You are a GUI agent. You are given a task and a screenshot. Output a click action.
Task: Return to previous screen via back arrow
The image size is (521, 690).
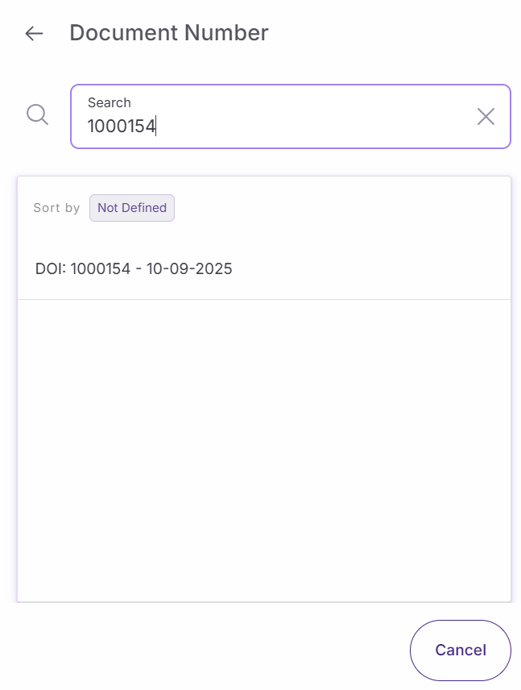tap(34, 33)
